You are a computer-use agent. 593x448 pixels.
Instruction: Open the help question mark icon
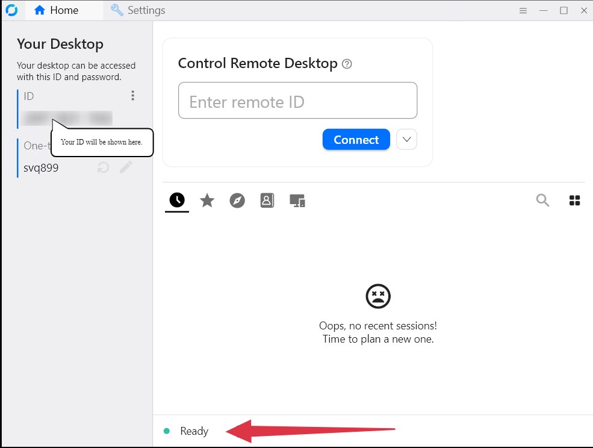click(347, 63)
